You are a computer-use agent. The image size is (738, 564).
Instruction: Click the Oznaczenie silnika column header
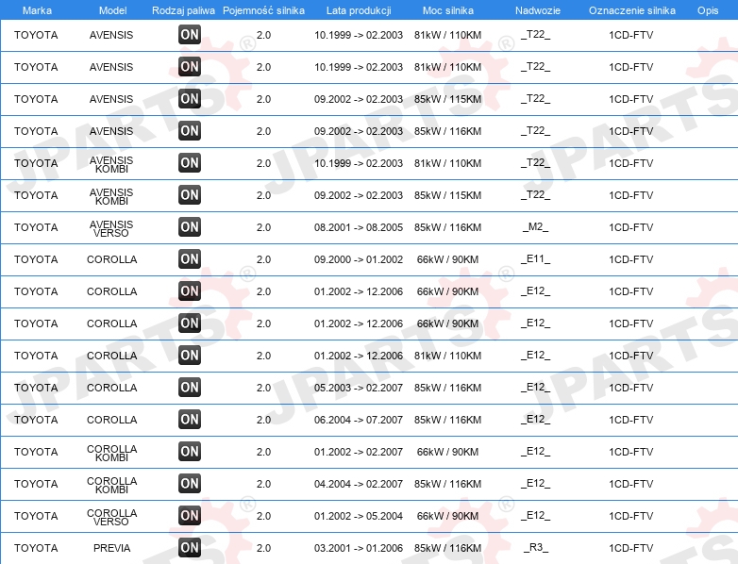click(632, 10)
